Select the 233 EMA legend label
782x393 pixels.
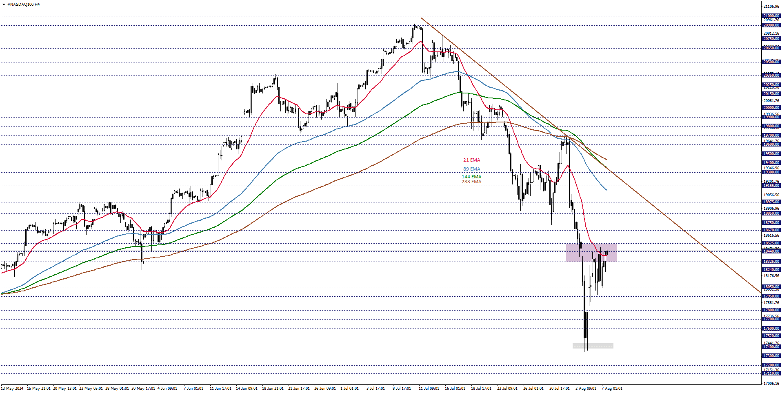[471, 182]
